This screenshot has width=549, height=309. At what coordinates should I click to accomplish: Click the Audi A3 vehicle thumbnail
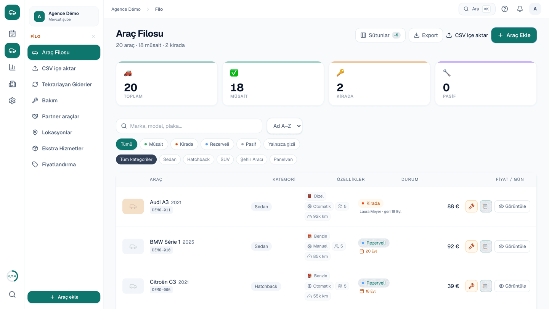[x=133, y=206]
